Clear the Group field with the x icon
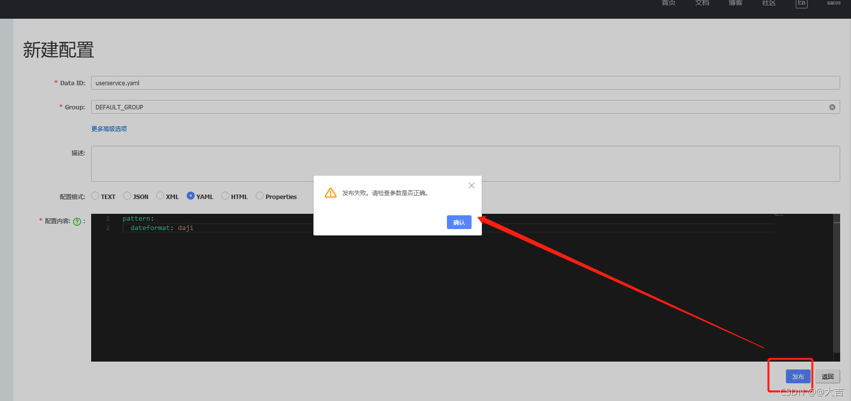The height and width of the screenshot is (401, 851). tap(832, 107)
